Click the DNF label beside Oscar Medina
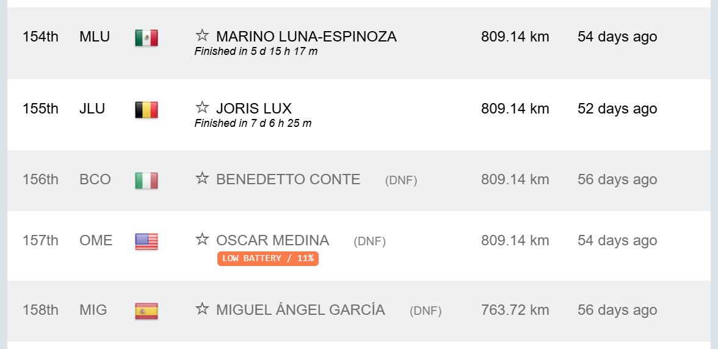This screenshot has width=718, height=349. click(369, 242)
